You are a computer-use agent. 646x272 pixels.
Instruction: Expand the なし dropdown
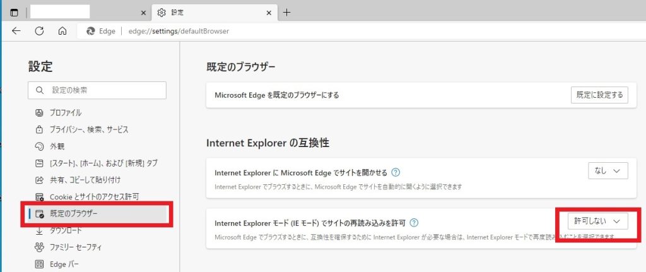tap(608, 170)
